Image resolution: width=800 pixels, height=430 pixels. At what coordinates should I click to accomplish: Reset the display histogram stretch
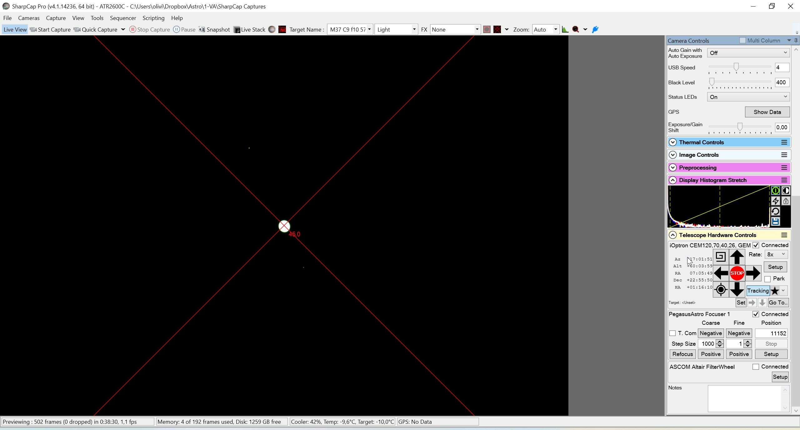click(775, 211)
